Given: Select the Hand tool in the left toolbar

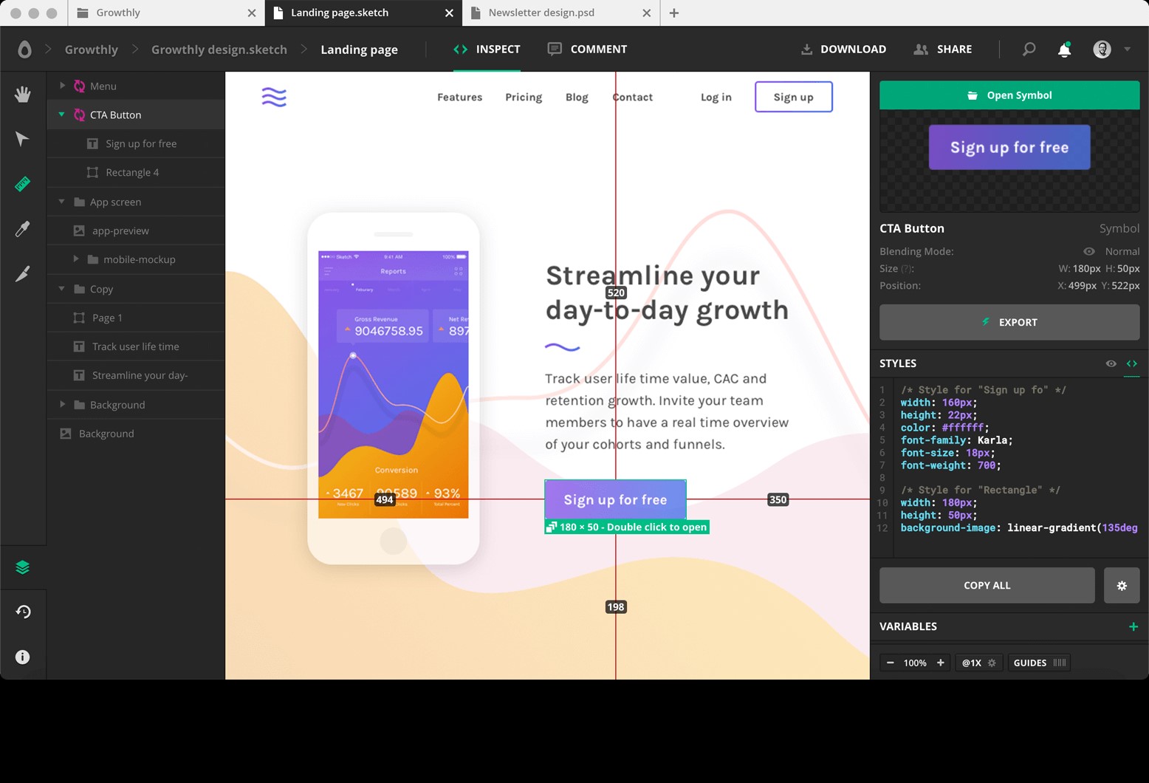Looking at the screenshot, I should (x=23, y=94).
